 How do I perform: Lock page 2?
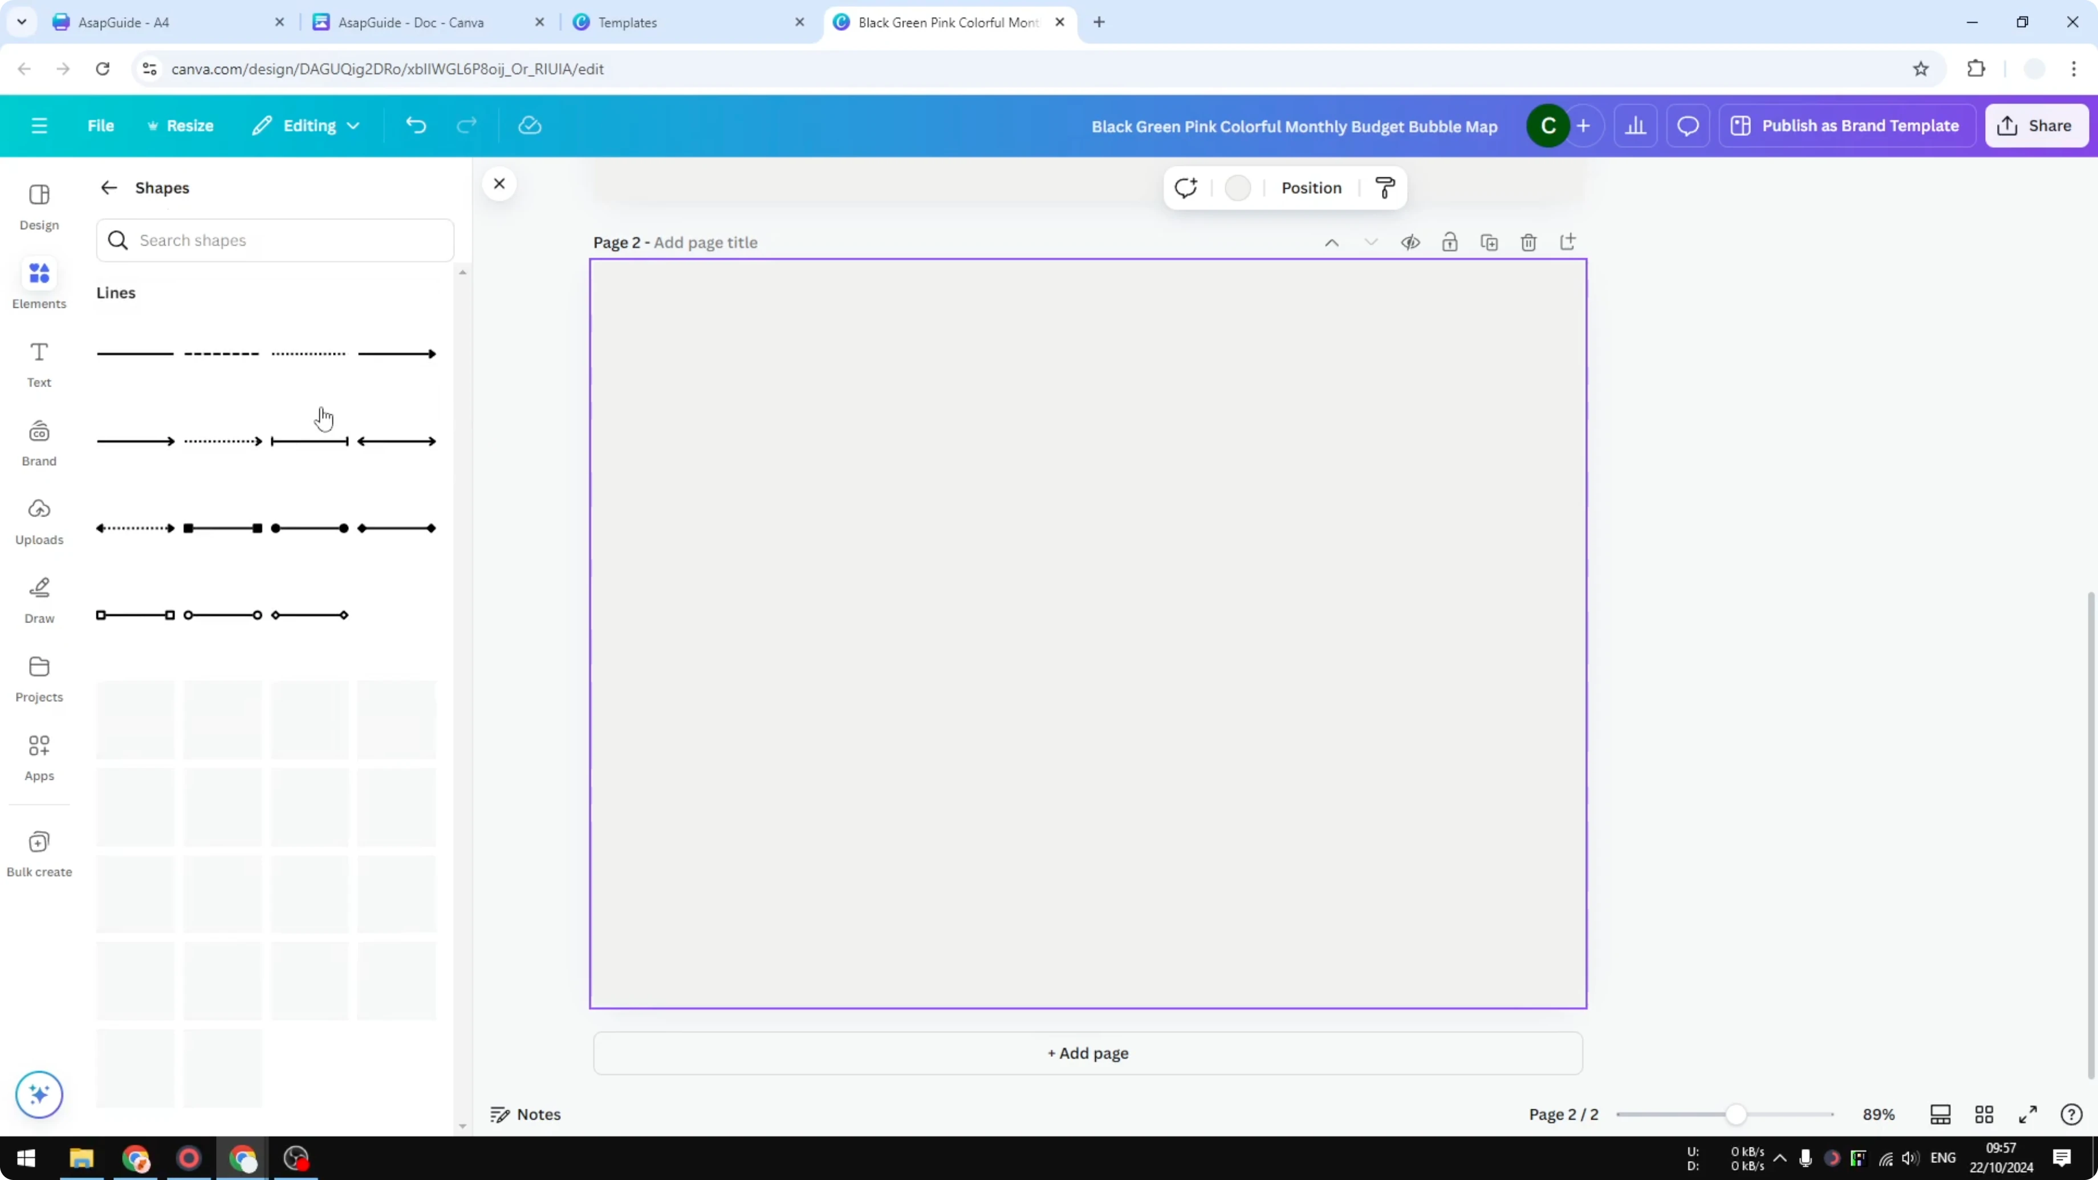1450,242
